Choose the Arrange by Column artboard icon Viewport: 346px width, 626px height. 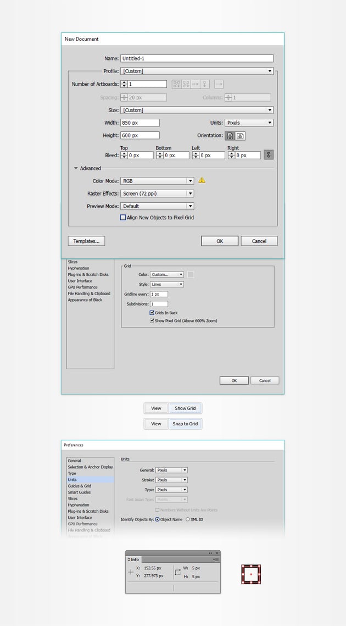click(204, 84)
